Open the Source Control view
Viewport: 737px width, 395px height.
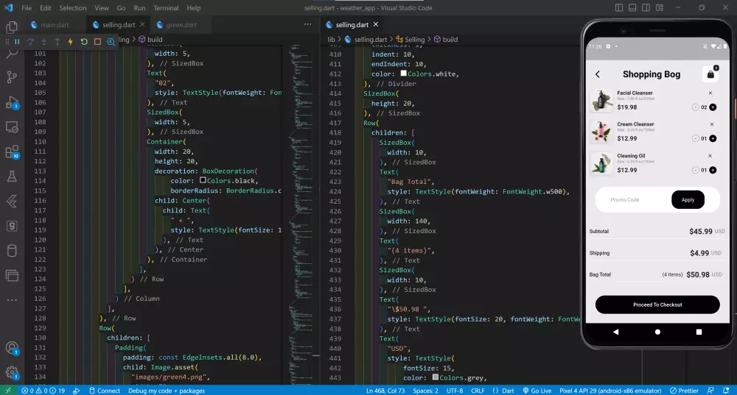(12, 76)
